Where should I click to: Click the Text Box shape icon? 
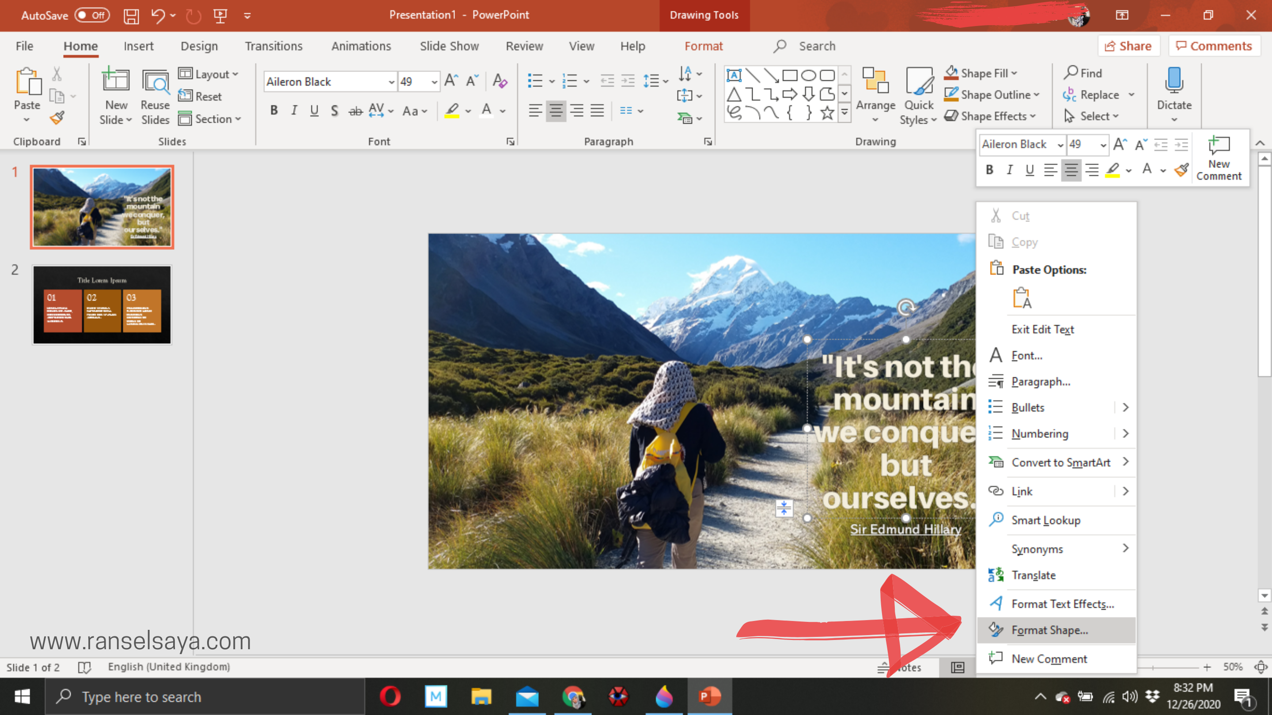click(734, 75)
